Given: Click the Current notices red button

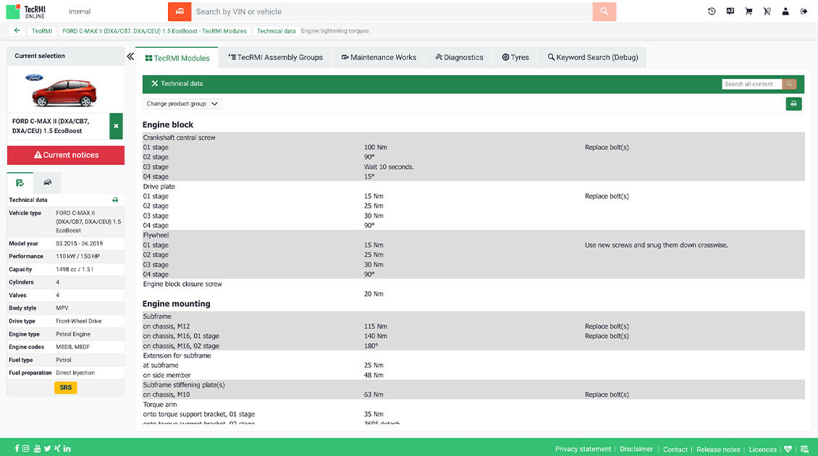Looking at the screenshot, I should 66,155.
